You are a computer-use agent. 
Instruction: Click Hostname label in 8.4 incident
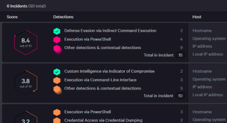pyautogui.click(x=202, y=31)
